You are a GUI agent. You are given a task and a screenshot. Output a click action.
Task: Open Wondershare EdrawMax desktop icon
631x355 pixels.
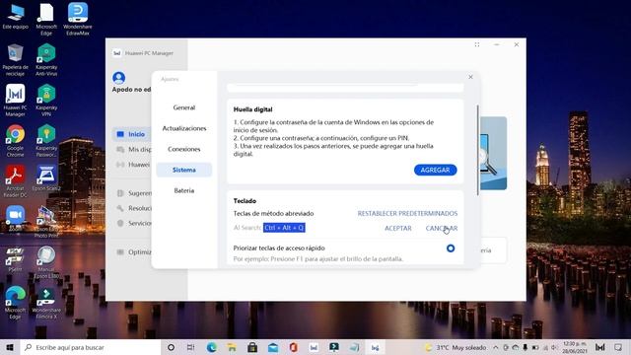click(78, 19)
